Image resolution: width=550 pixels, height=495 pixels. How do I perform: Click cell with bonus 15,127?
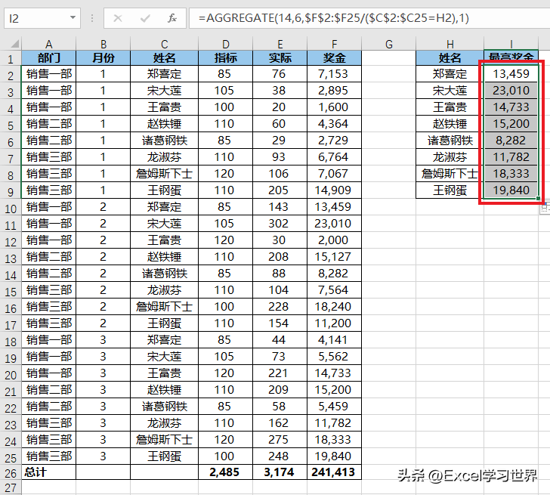pos(334,257)
